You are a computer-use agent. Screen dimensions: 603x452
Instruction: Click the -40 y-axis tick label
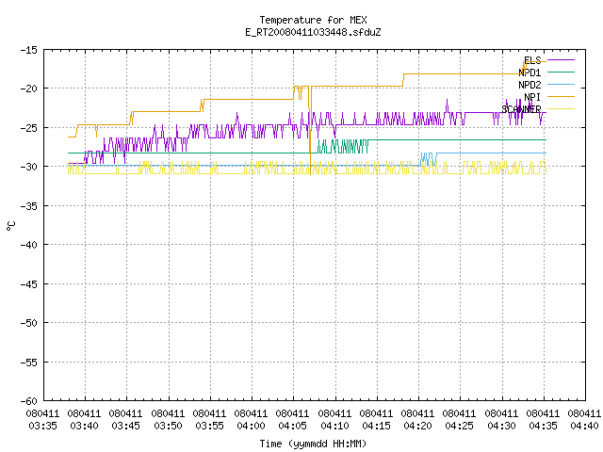(29, 245)
